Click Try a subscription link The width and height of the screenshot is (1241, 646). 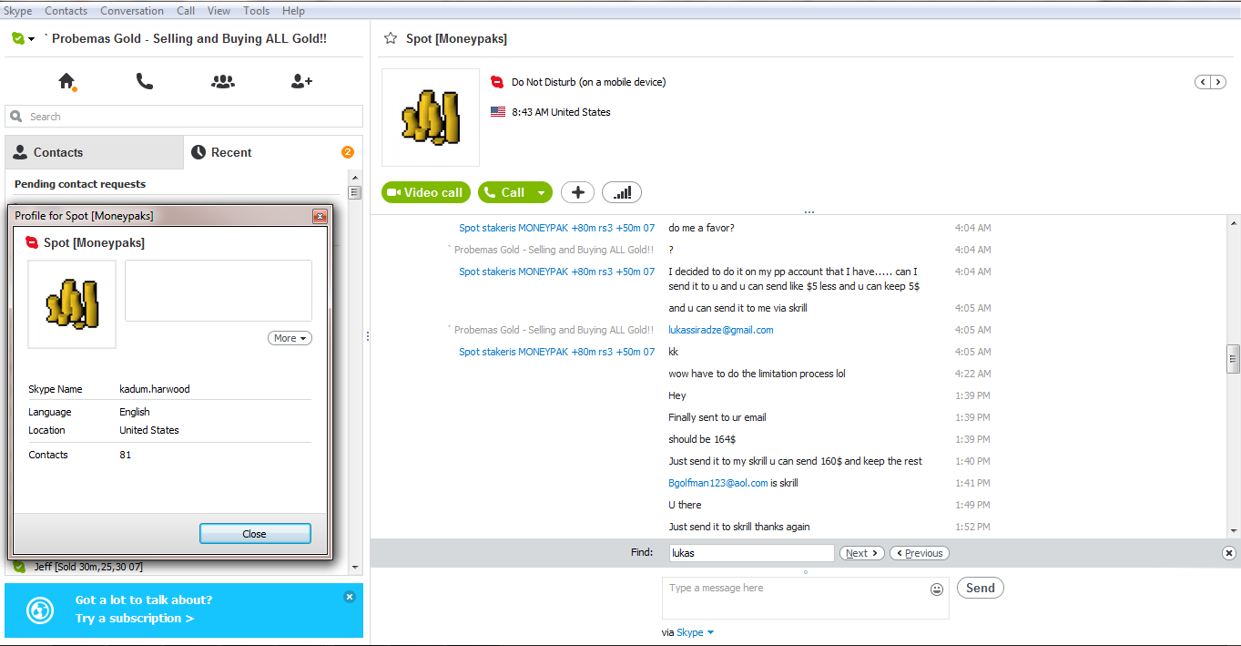(x=135, y=619)
